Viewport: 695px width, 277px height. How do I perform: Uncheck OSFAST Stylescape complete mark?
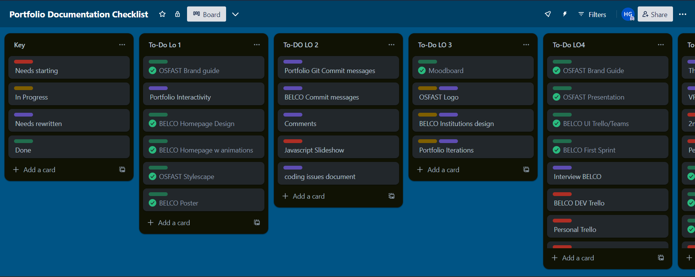pos(153,176)
